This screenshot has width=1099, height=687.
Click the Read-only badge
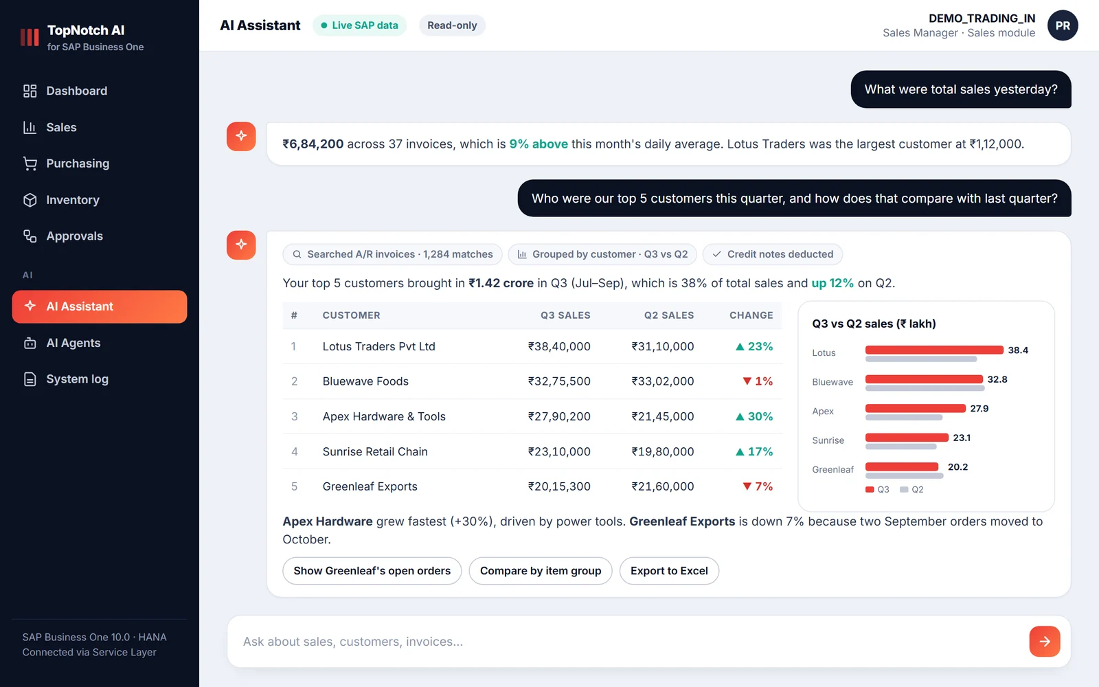click(x=452, y=25)
